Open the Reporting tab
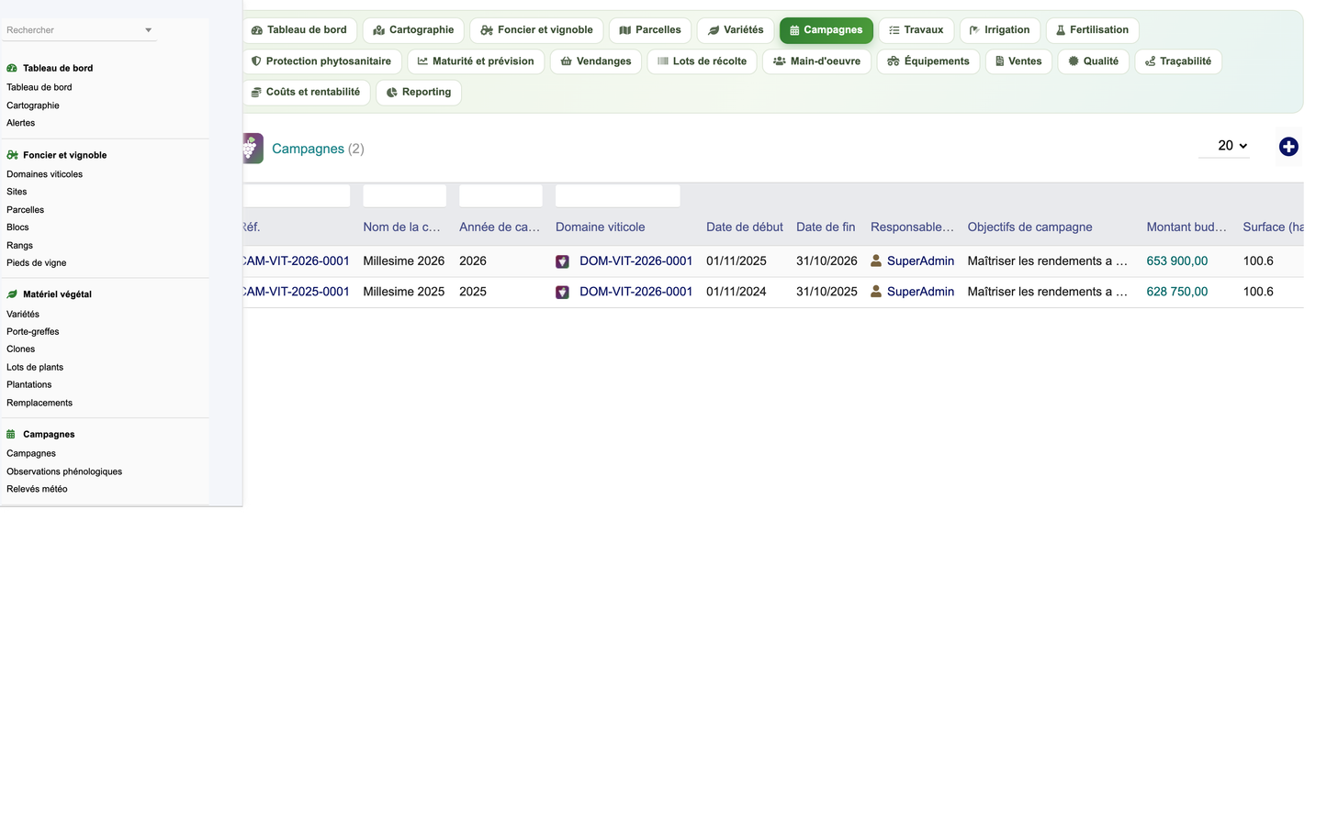This screenshot has height=820, width=1327. (x=419, y=93)
